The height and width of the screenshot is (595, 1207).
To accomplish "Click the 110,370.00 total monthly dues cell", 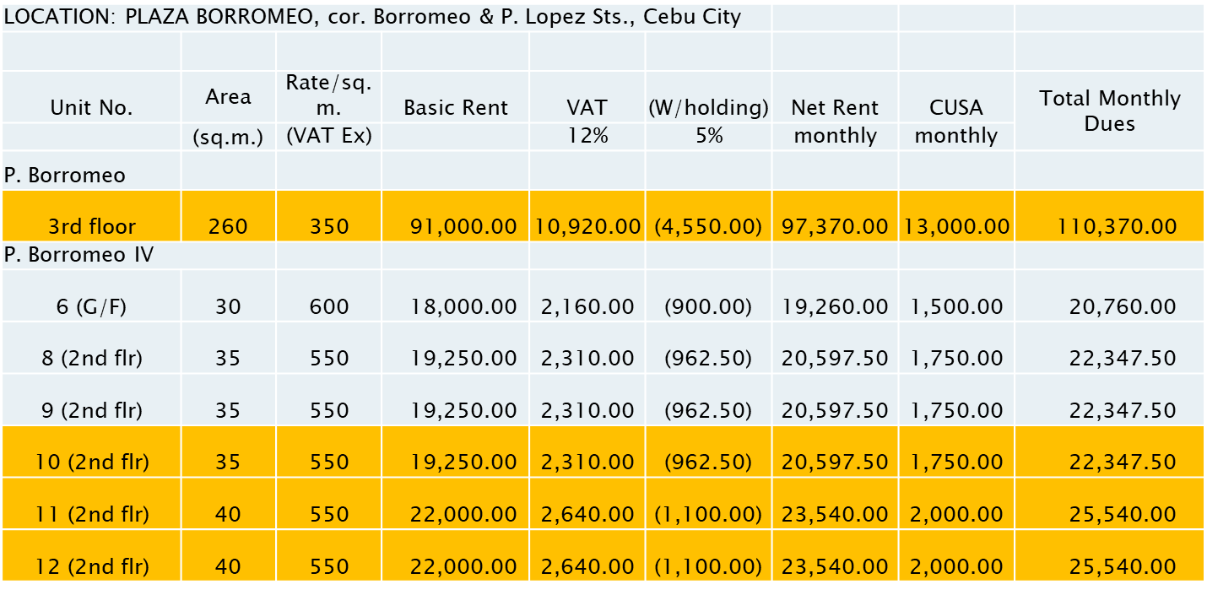I will (1116, 226).
